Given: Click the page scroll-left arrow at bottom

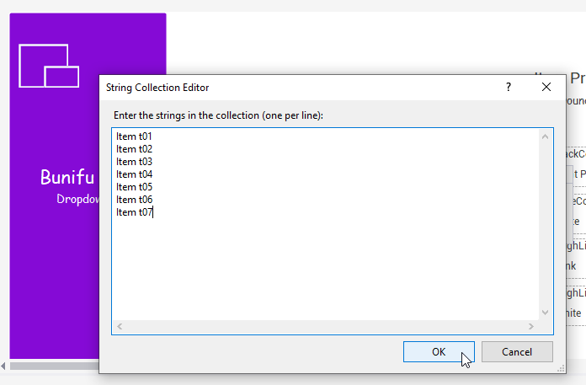Looking at the screenshot, I should 3,366.
